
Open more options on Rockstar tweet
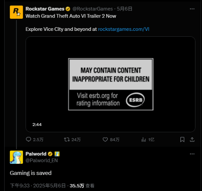pos(192,9)
